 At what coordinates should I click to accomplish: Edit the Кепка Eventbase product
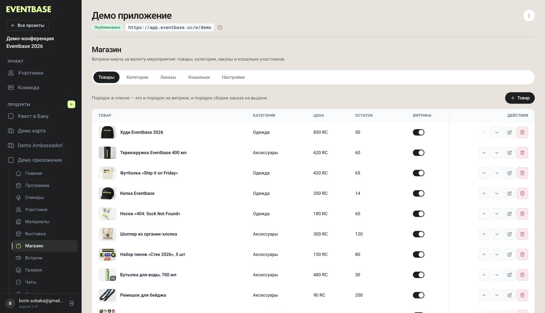pos(510,193)
